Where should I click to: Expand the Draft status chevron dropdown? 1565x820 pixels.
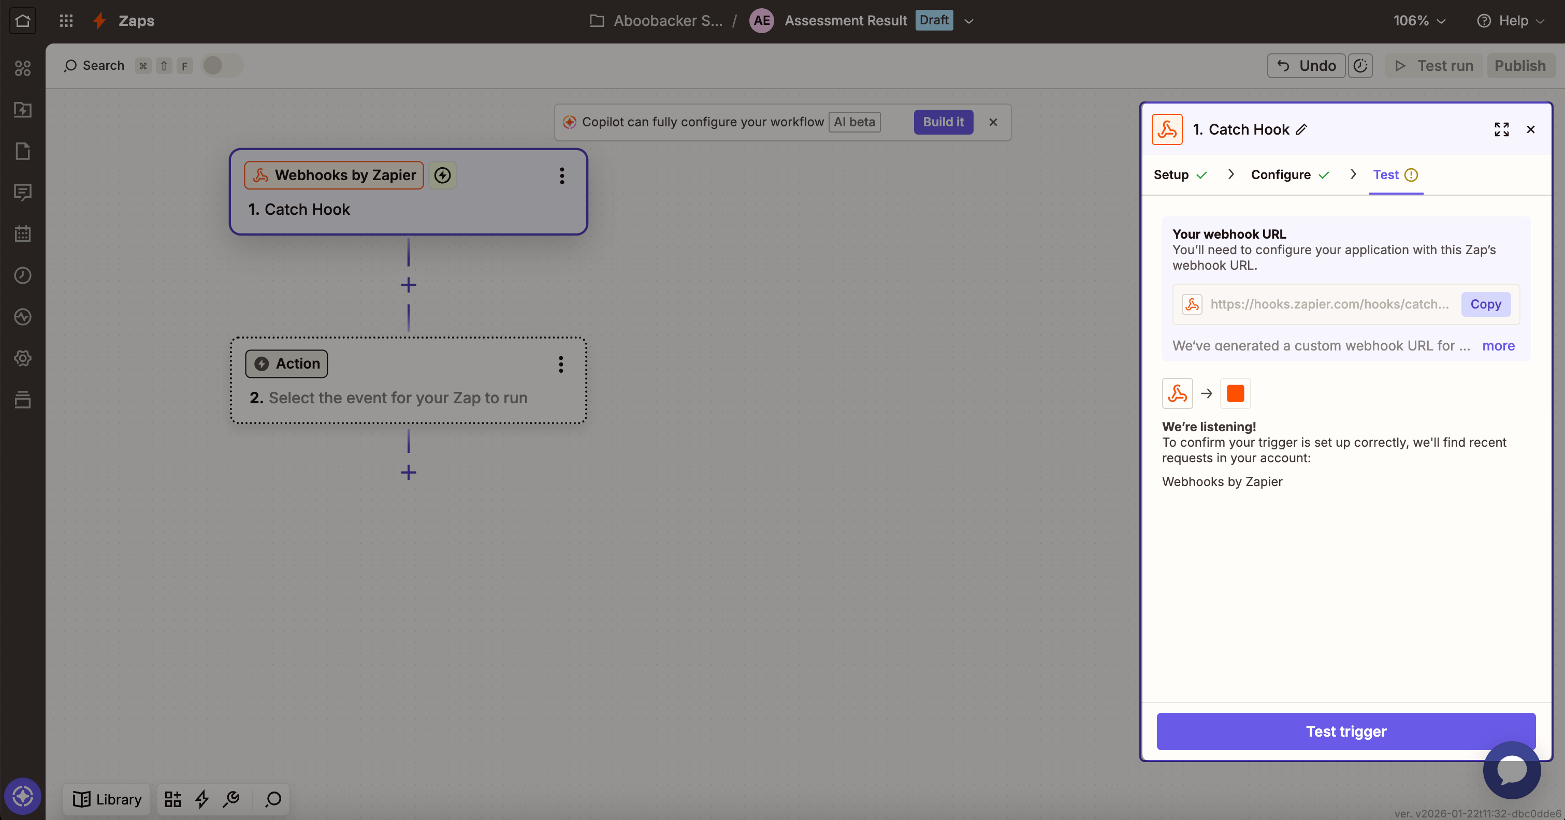point(969,21)
